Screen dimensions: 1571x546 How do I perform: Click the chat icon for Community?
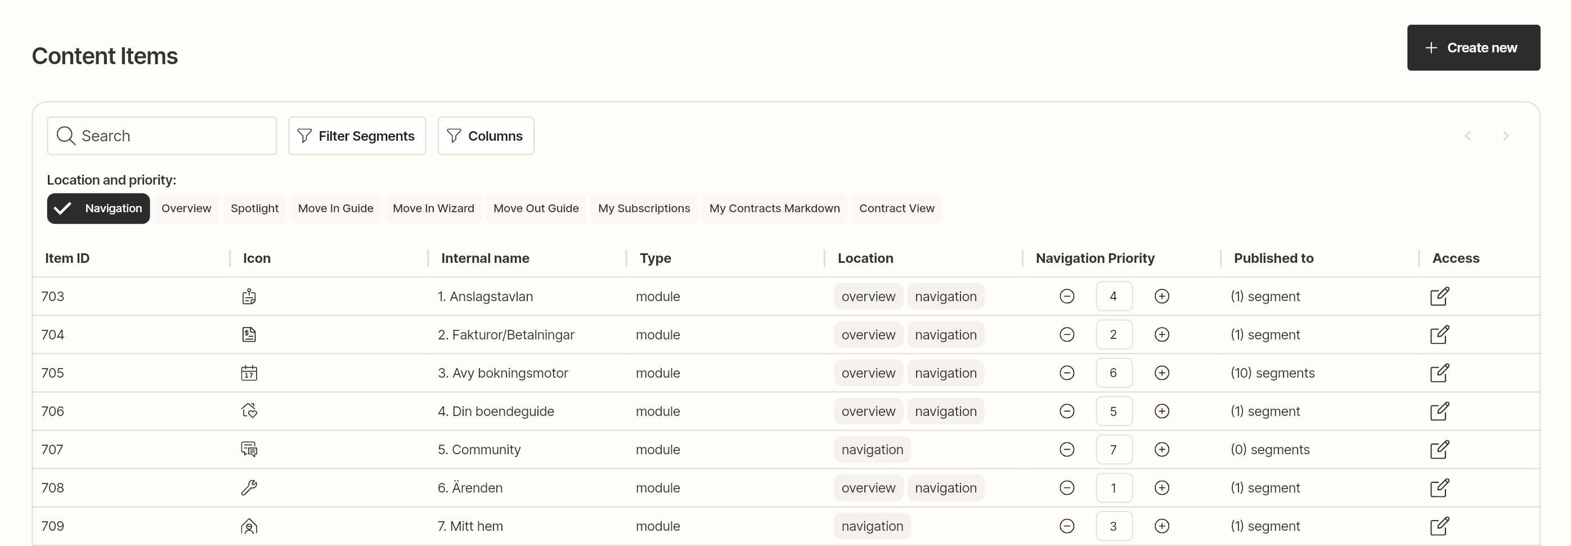tap(249, 450)
